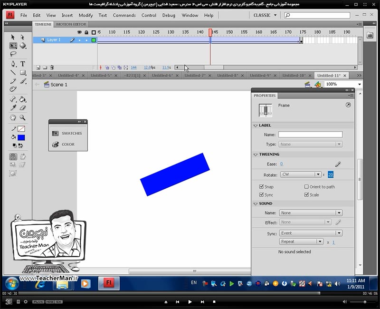Switch to Untitled-7* document tab

click(195, 76)
